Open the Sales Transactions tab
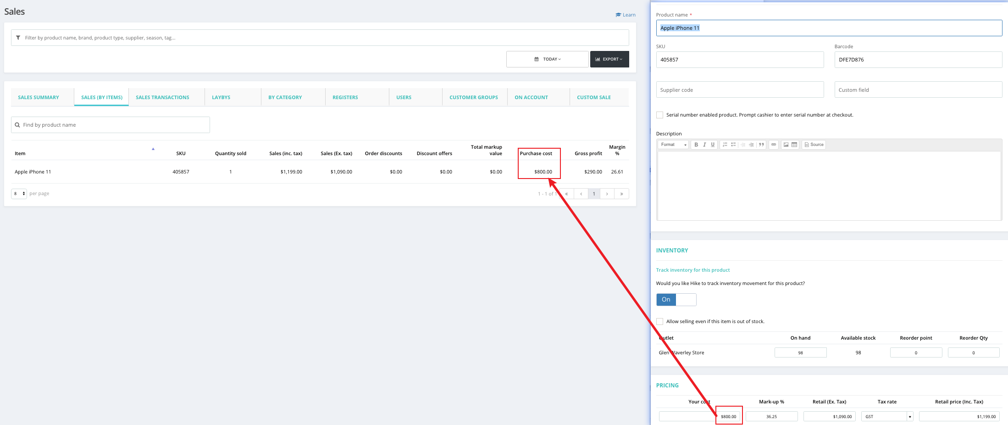Screen dimensions: 1008x425 tap(162, 97)
